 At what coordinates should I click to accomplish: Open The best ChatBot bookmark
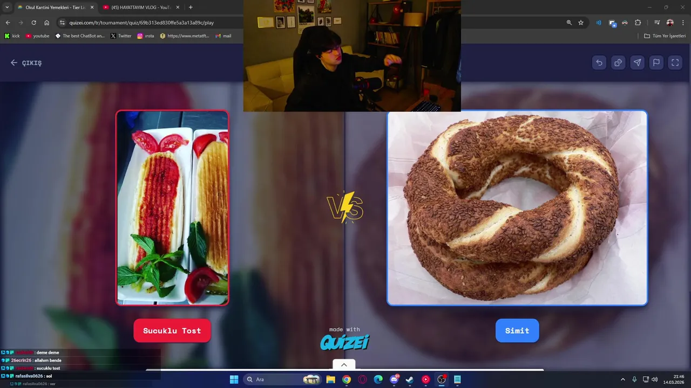[80, 36]
